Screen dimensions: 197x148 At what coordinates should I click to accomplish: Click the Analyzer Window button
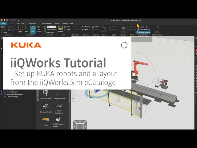[143, 32]
